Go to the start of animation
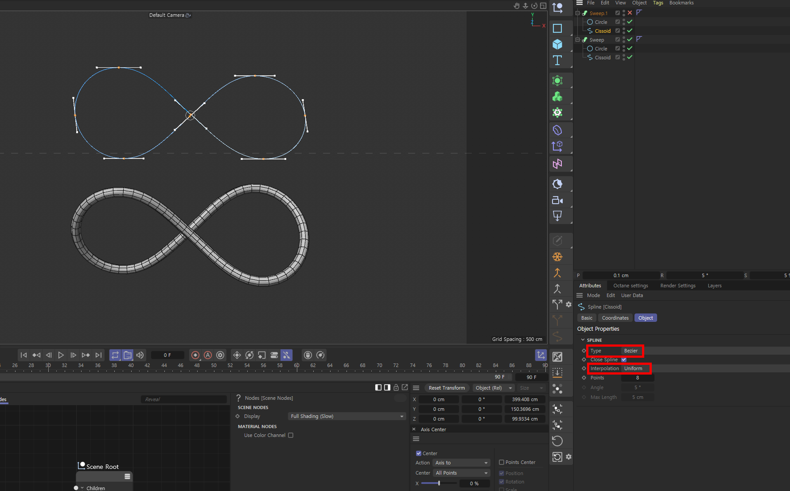Image resolution: width=790 pixels, height=491 pixels. click(x=24, y=355)
